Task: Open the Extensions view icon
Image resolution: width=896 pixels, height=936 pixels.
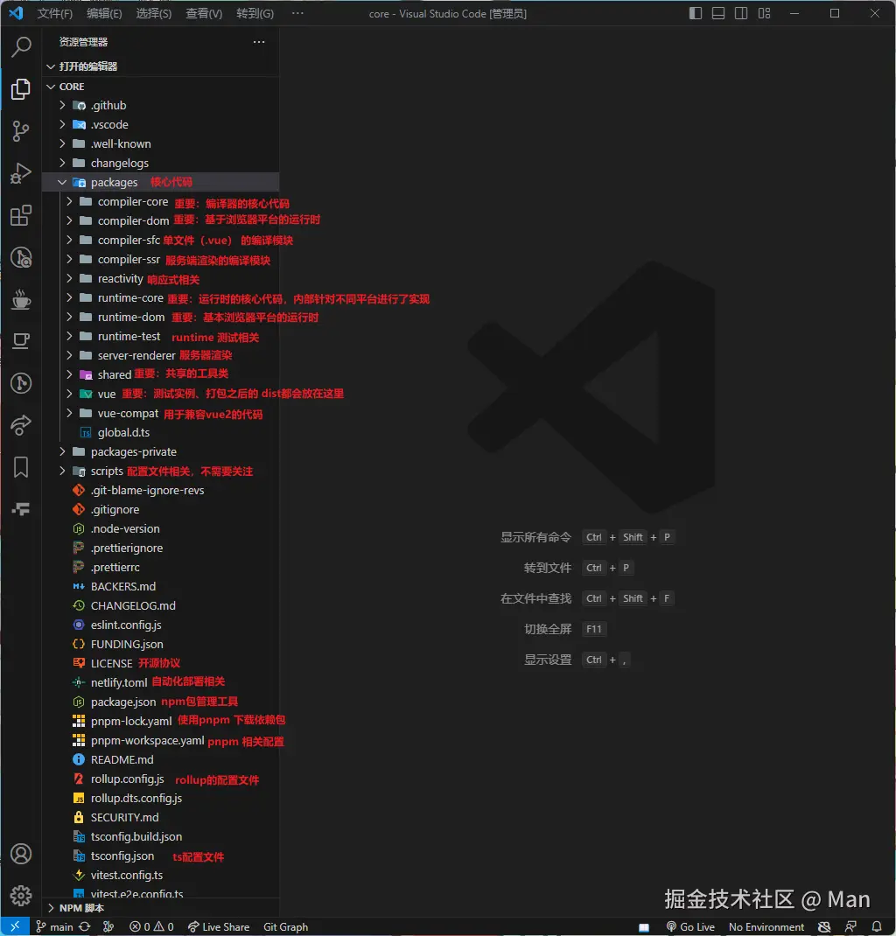Action: tap(21, 215)
